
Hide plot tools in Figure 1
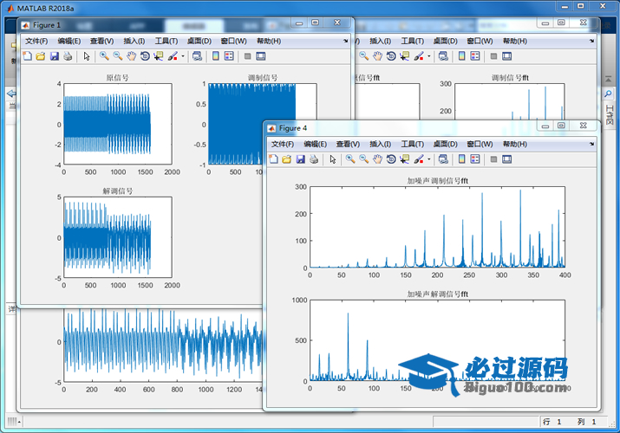tap(247, 56)
